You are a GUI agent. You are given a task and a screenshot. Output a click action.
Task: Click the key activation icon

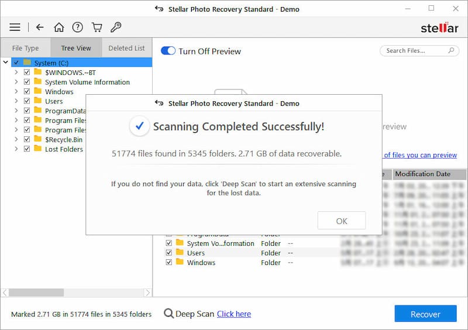pyautogui.click(x=116, y=27)
